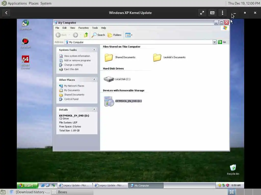Image resolution: width=261 pixels, height=195 pixels.
Task: Click the Back arrow in My Computer toolbar
Action: click(x=61, y=35)
